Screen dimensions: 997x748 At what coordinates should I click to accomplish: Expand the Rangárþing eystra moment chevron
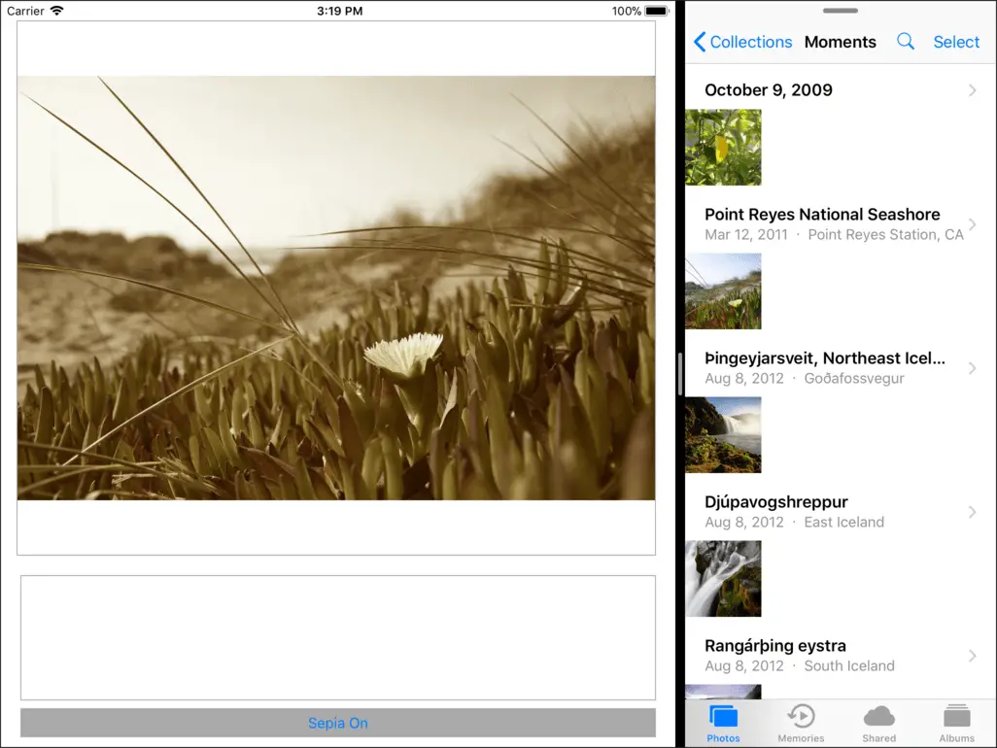click(972, 656)
